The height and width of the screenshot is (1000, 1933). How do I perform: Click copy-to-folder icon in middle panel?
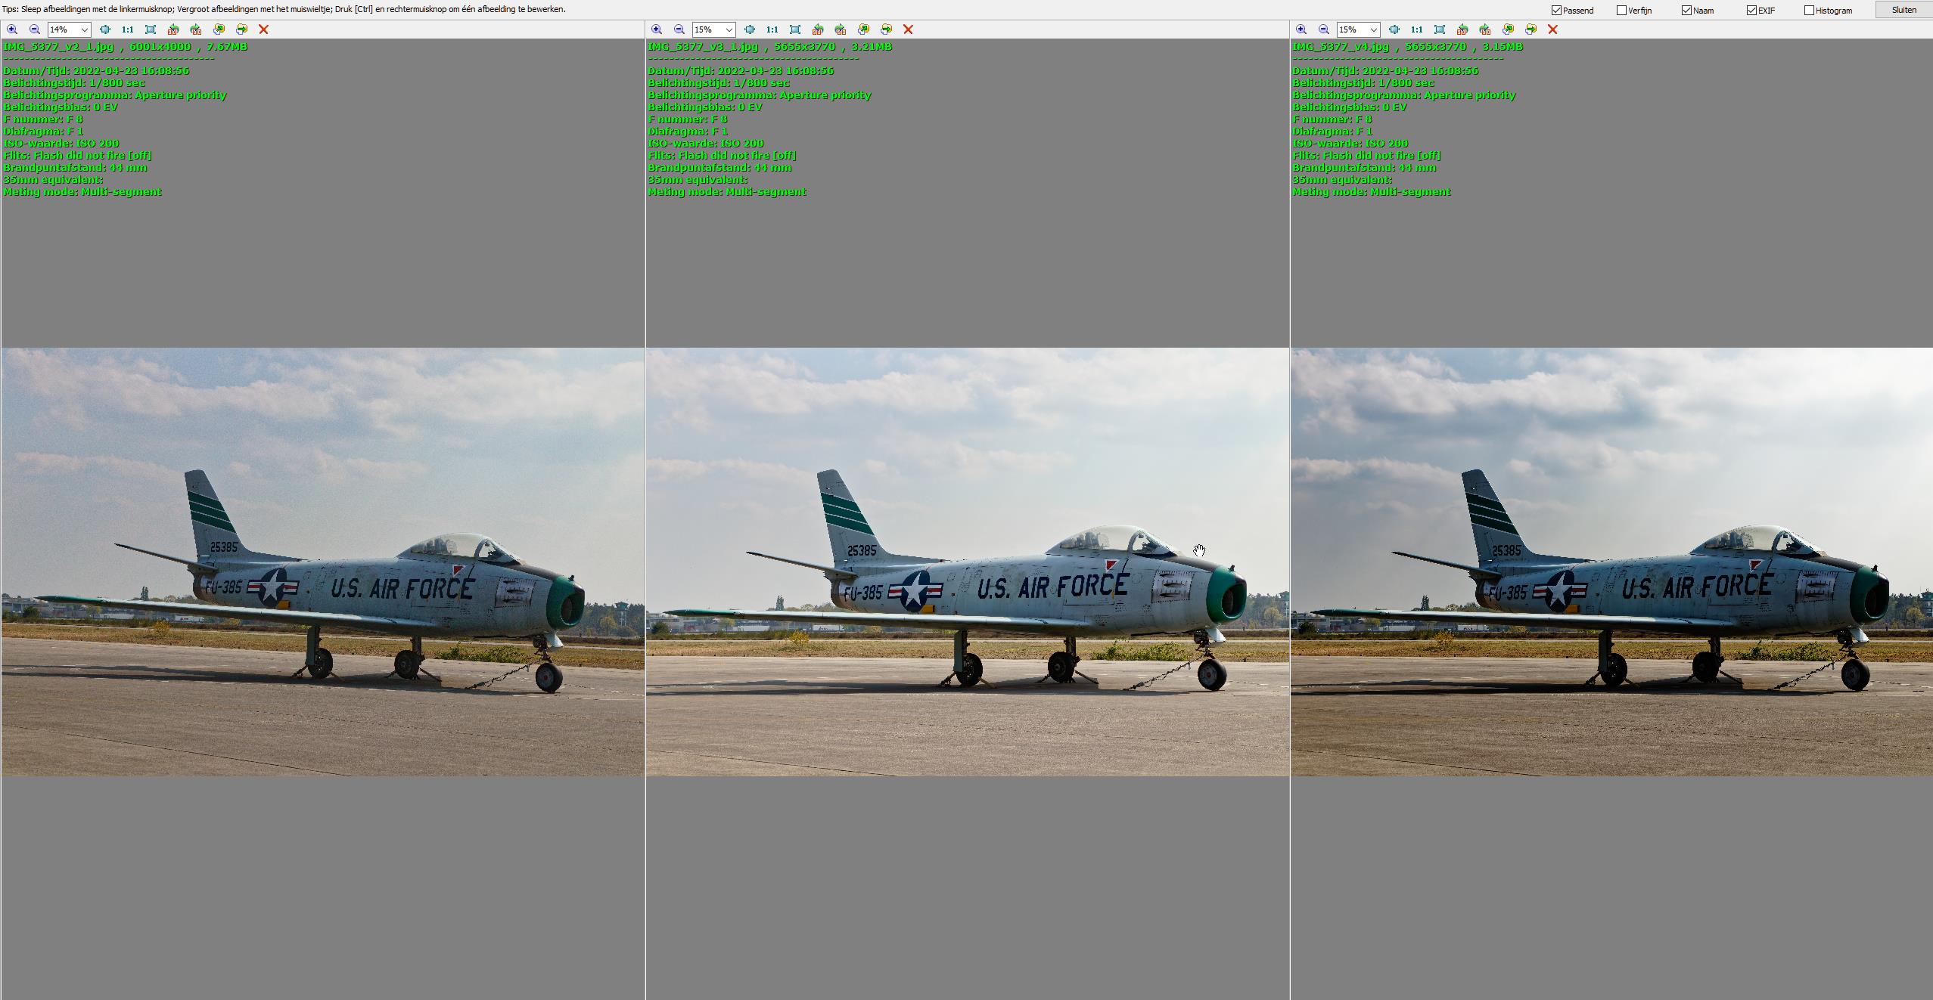pos(863,29)
